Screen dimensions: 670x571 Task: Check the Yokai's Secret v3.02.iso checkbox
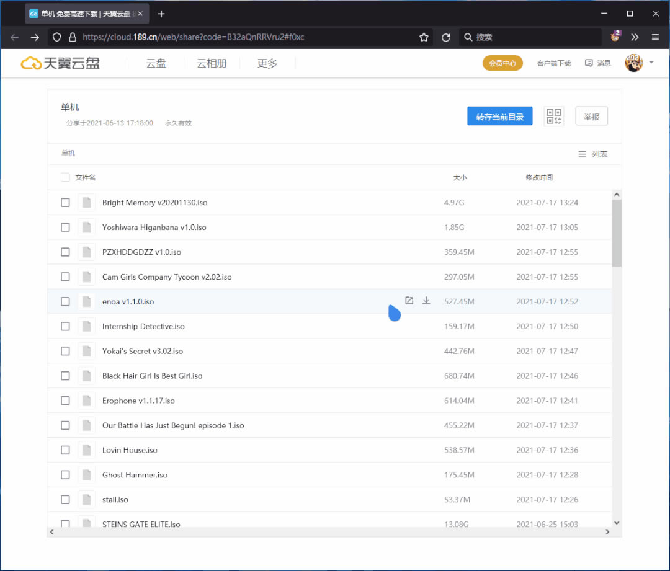(65, 351)
